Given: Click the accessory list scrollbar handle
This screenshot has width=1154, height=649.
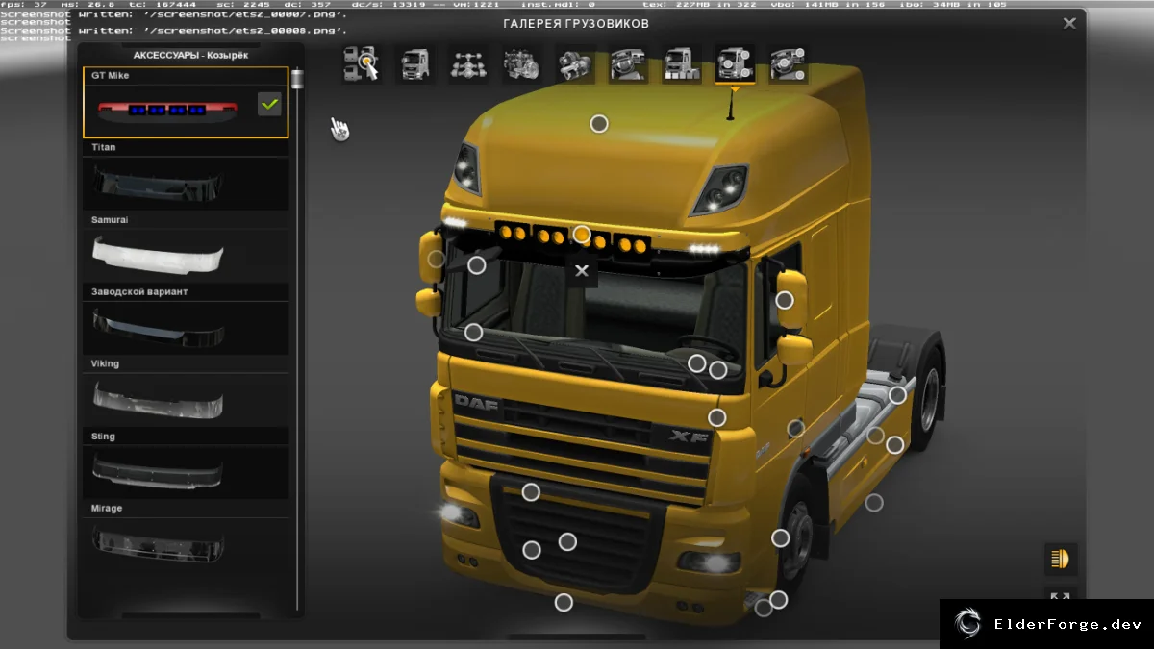Looking at the screenshot, I should coord(297,79).
